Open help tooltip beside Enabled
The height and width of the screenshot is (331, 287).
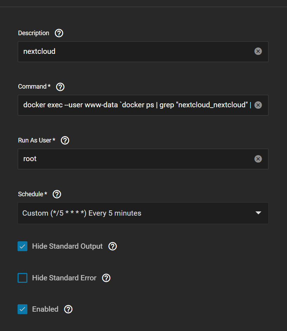tap(68, 309)
